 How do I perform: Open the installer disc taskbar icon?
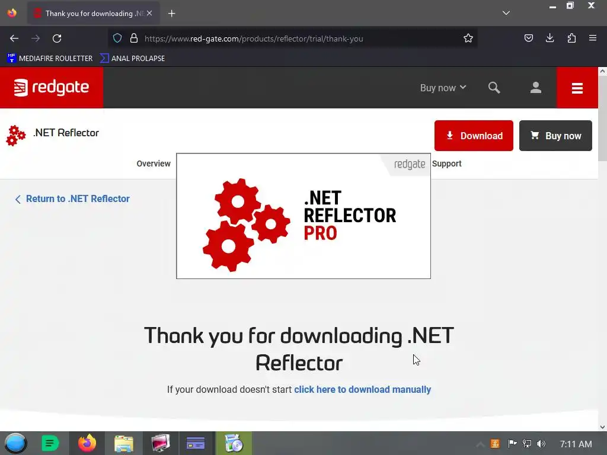(x=234, y=443)
